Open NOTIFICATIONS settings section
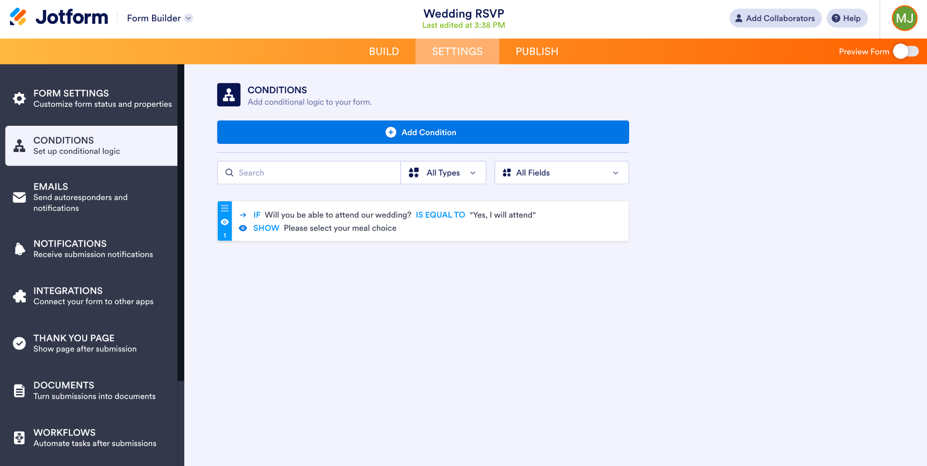Viewport: 927px width, 466px height. pos(91,249)
